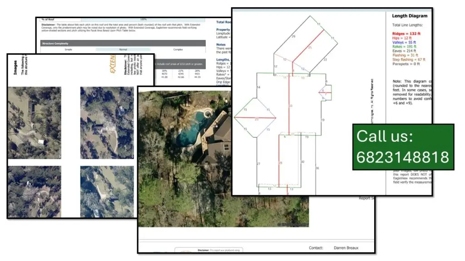Click contact name Darren Breaux
Screen dimensions: 465x261
point(346,247)
